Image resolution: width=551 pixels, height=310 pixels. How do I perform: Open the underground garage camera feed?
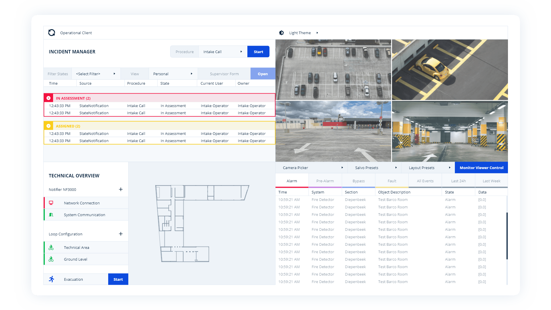450,131
